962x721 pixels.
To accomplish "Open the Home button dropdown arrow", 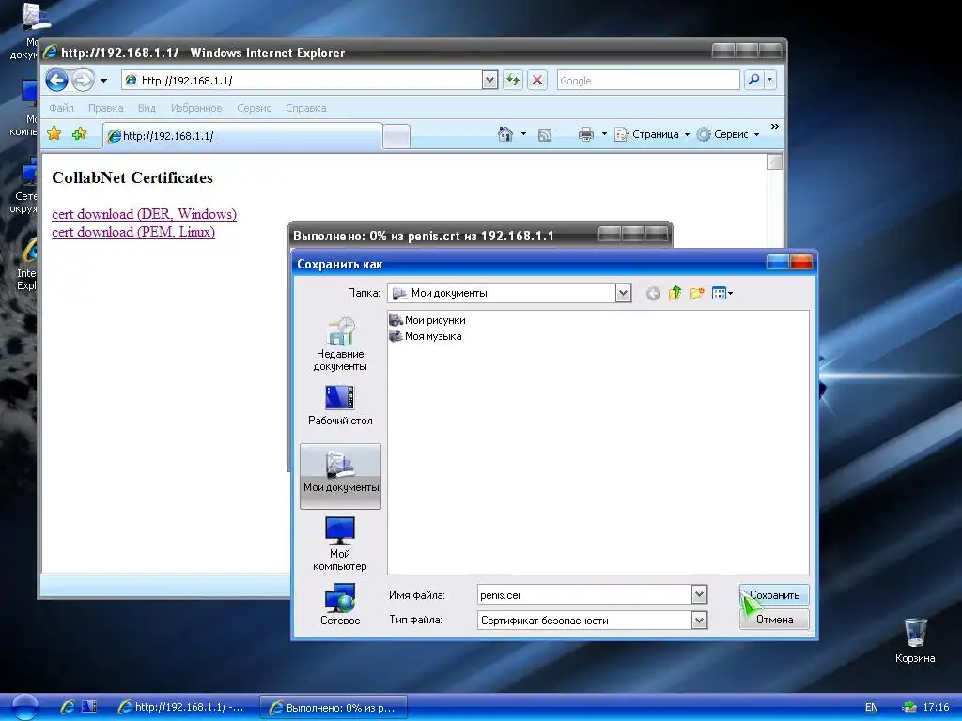I will coord(523,133).
